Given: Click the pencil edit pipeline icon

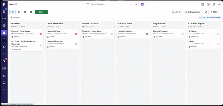Looking at the screenshot, I should (206, 12).
